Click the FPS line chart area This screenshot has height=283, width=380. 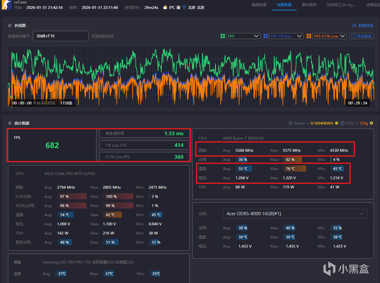(191, 77)
